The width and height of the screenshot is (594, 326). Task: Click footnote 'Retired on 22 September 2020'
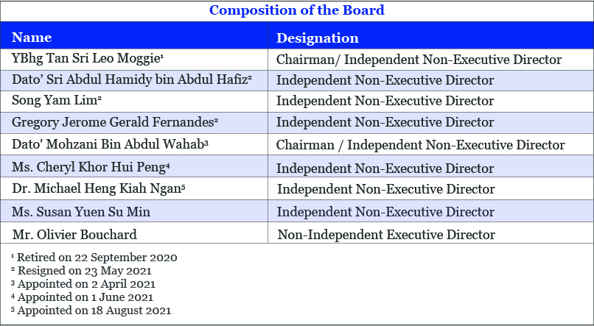click(94, 258)
